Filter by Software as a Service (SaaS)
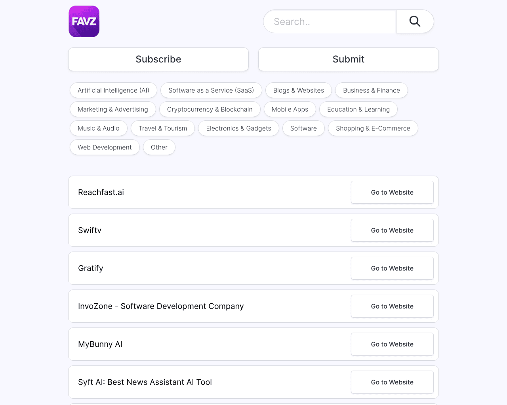 (x=211, y=90)
